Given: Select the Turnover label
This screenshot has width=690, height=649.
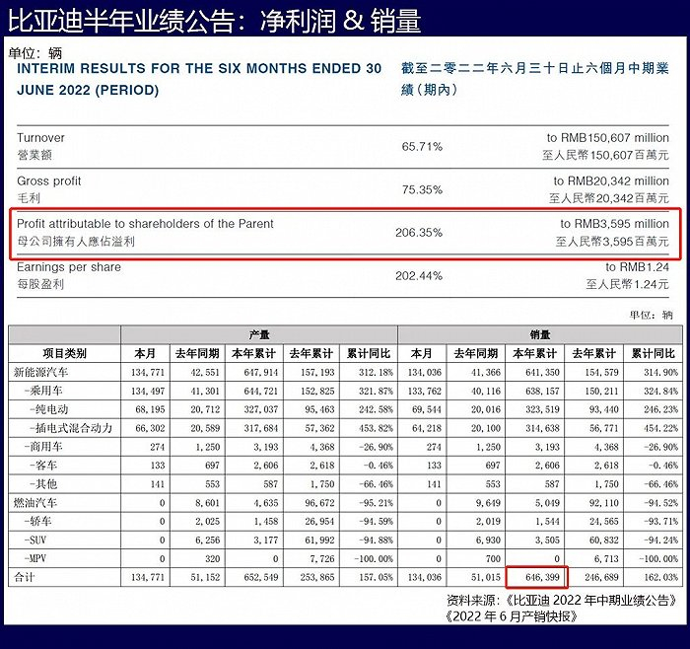Looking at the screenshot, I should coord(40,138).
